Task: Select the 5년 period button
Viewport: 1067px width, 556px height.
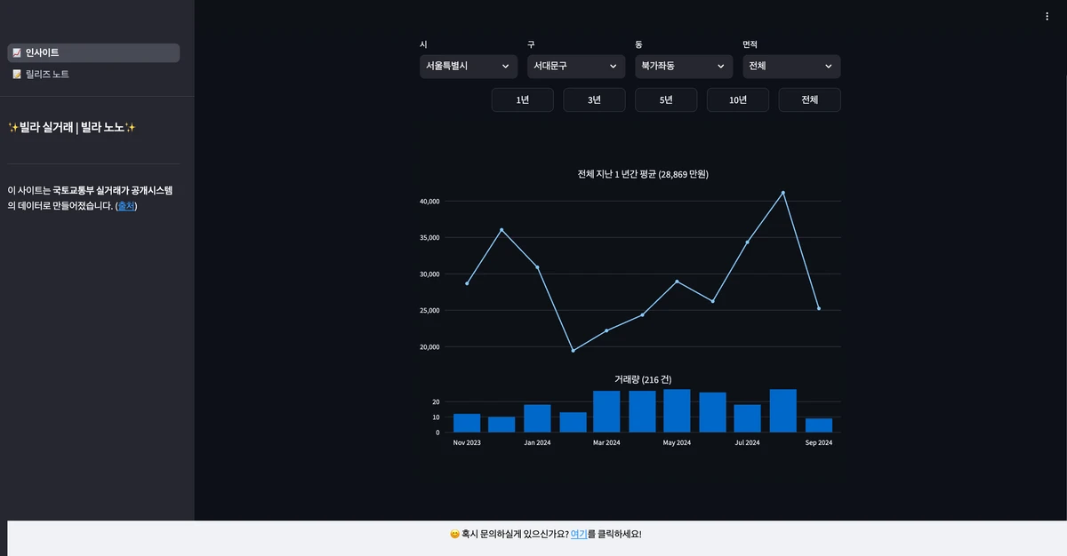Action: tap(666, 100)
